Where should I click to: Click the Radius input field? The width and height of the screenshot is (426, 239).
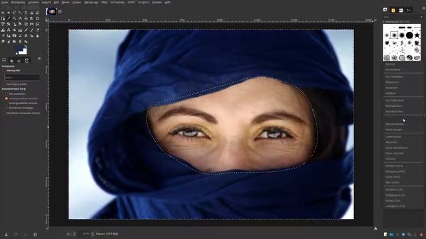pos(22,78)
